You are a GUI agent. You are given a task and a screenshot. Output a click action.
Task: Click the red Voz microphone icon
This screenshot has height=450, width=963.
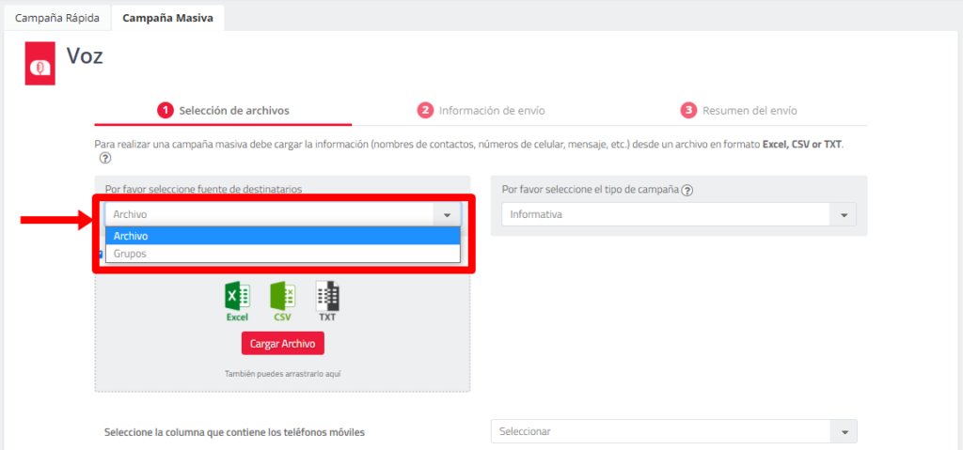[x=39, y=64]
